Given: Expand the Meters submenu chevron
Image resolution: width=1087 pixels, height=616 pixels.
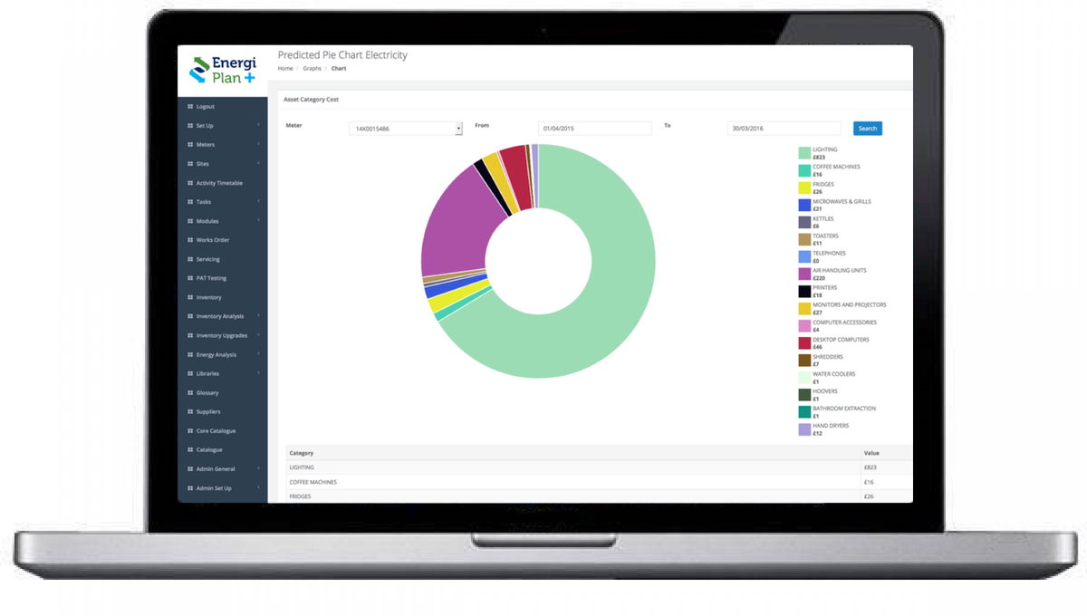Looking at the screenshot, I should coord(259,144).
